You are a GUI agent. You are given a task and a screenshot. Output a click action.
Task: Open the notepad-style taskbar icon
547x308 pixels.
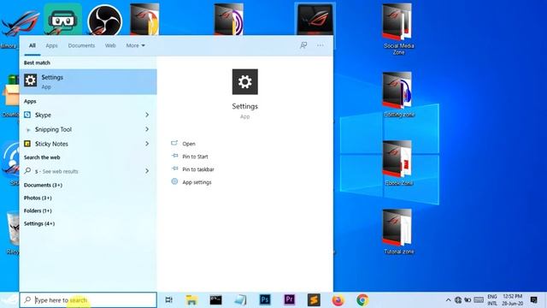[x=240, y=300]
